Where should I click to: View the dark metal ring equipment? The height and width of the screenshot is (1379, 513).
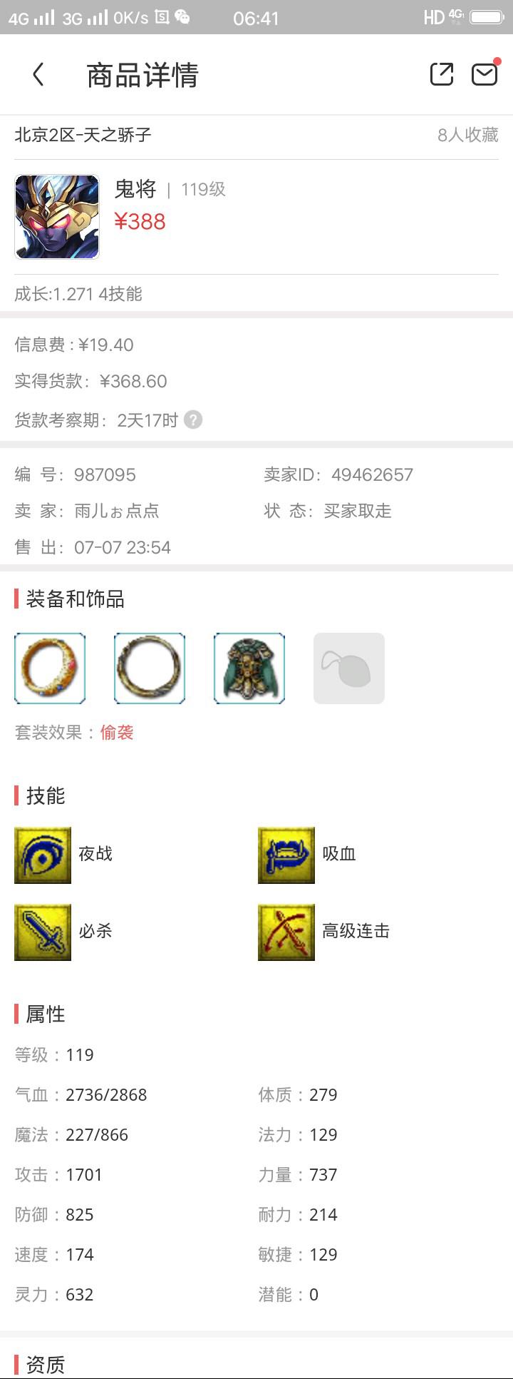[x=150, y=668]
